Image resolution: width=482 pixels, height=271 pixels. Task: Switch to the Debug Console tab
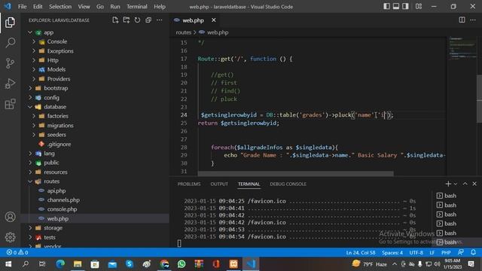click(288, 184)
